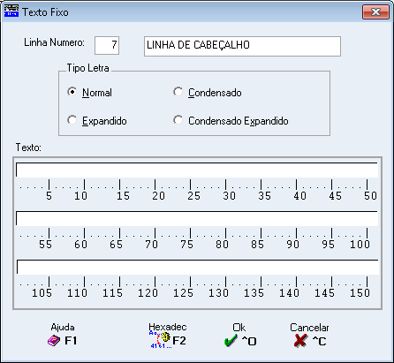This screenshot has height=363, width=394.
Task: Click the Texto Fixo title bar icon
Action: [x=11, y=11]
